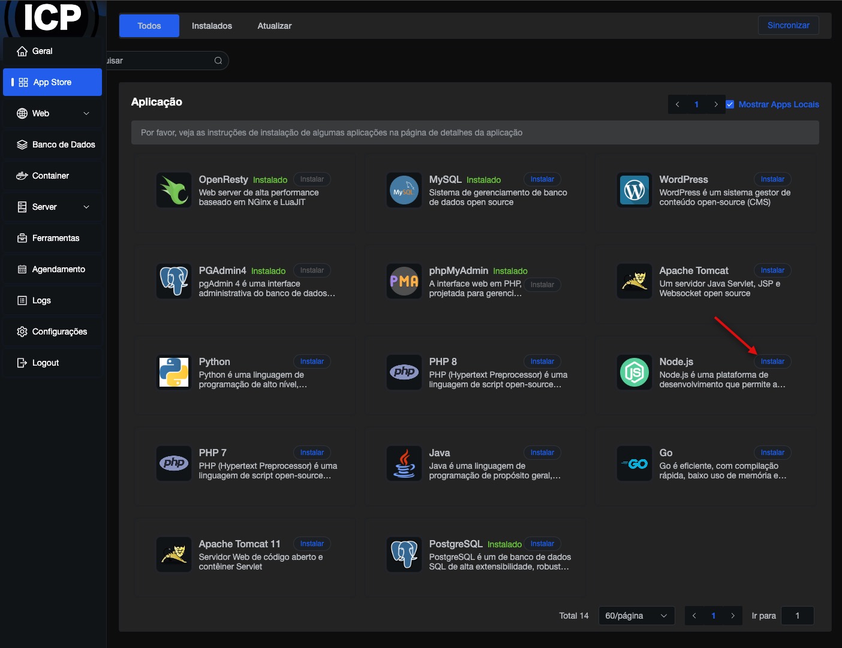The width and height of the screenshot is (842, 648).
Task: Expand the Server sidebar menu
Action: coord(52,207)
